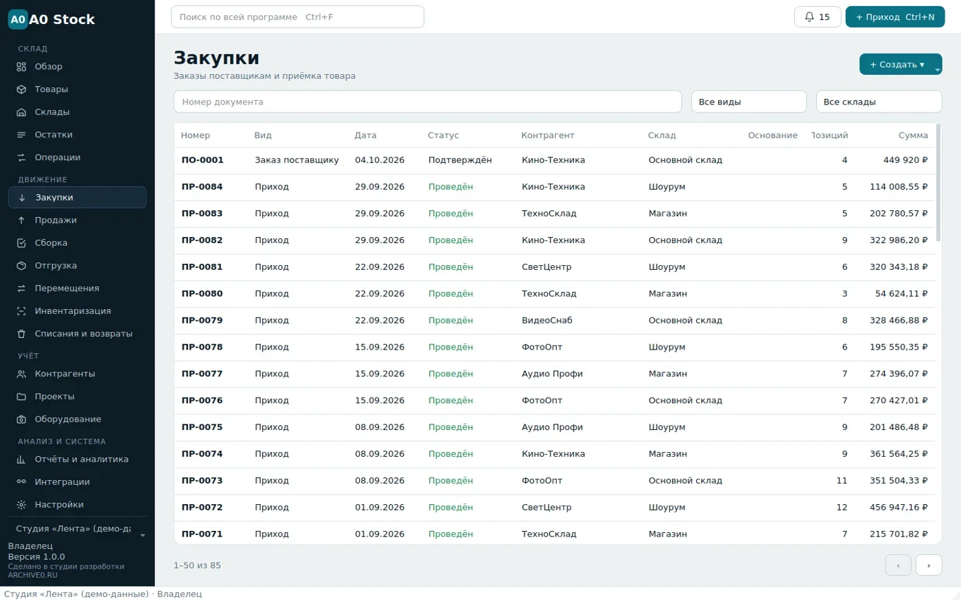Open document ПР-0084

point(202,187)
